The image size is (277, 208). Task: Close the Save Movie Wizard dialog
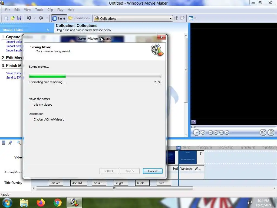coord(161,37)
